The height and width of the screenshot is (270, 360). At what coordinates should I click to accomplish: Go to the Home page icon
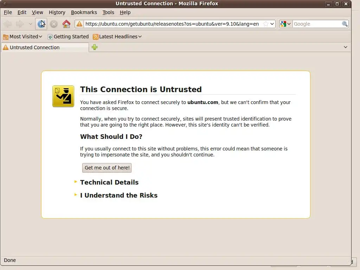click(66, 24)
